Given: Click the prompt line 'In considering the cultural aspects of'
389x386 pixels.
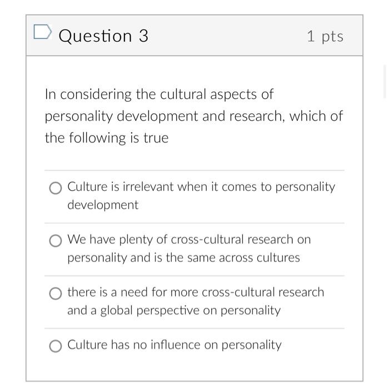Looking at the screenshot, I should (159, 95).
